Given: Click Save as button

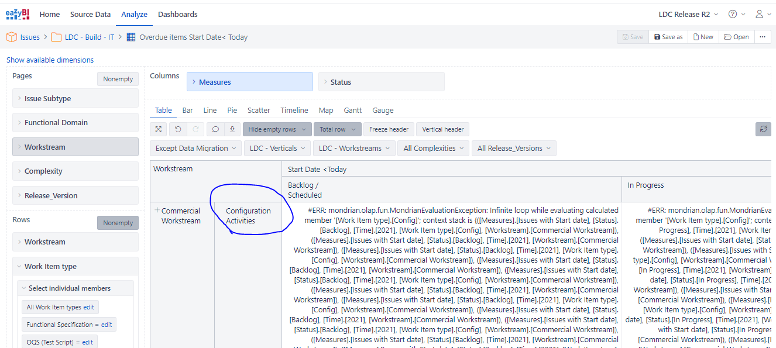Looking at the screenshot, I should (668, 37).
